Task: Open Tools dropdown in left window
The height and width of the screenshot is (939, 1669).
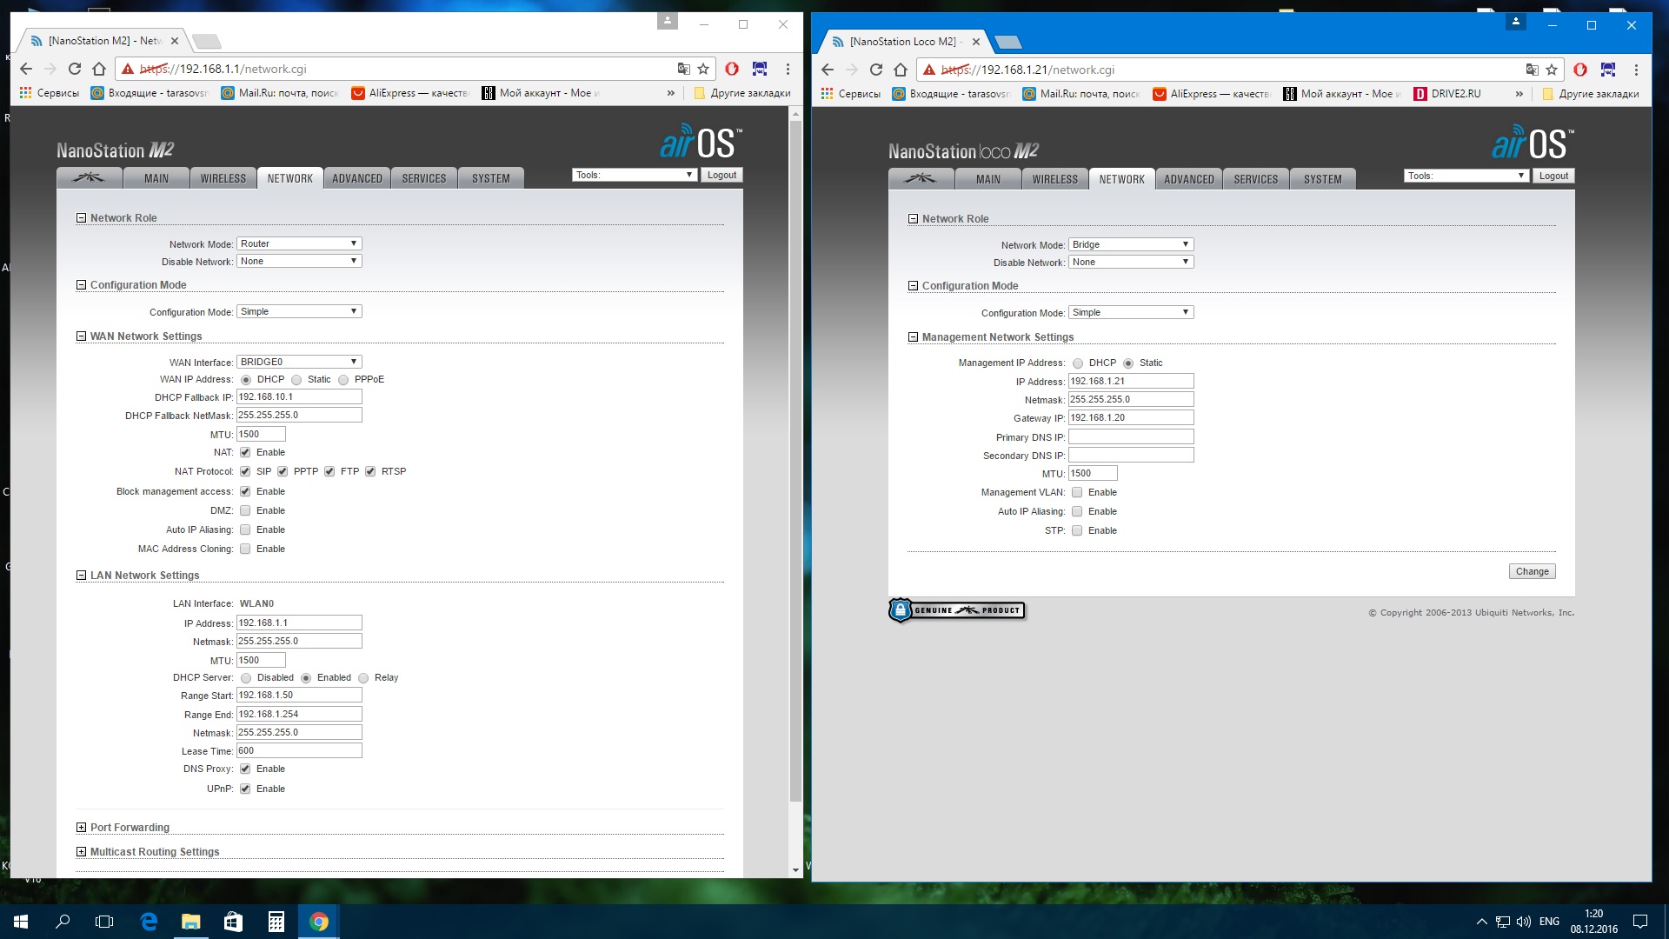Action: 635,175
